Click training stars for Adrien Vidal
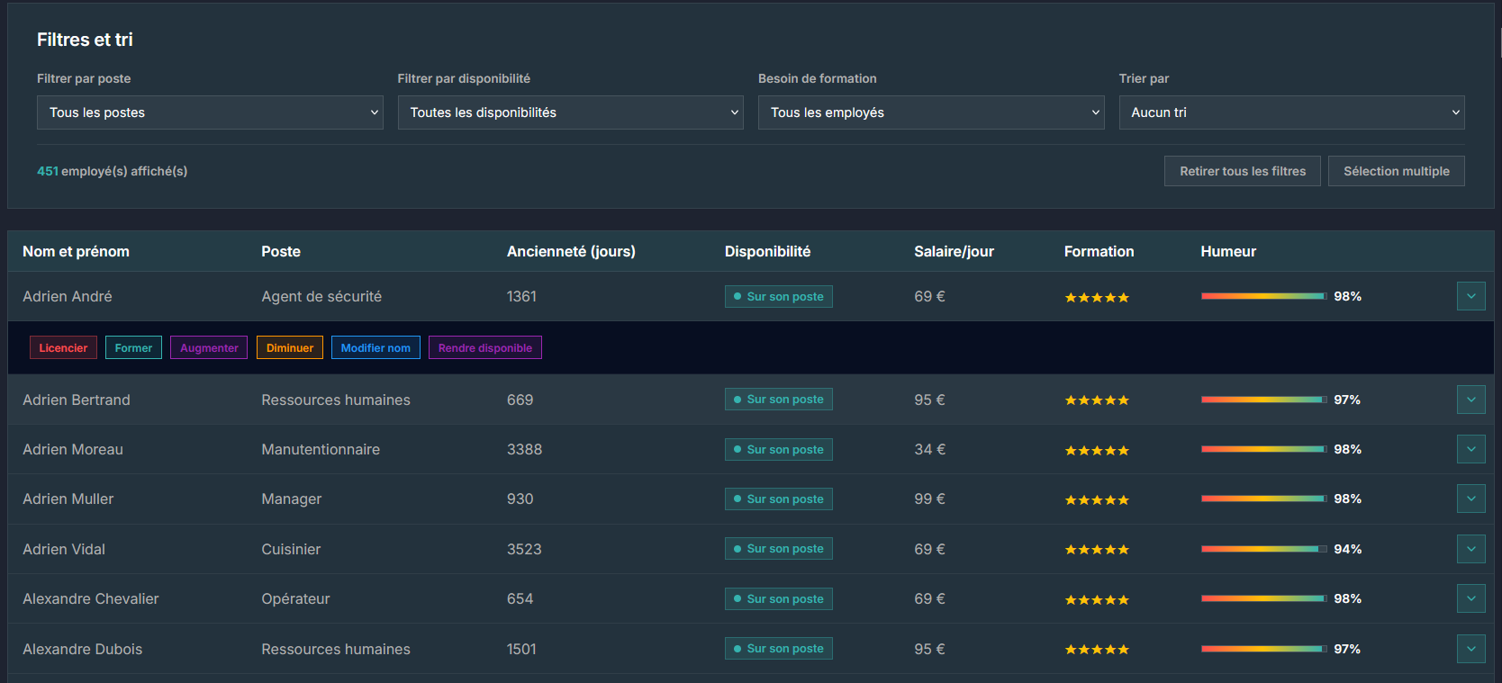 point(1097,550)
